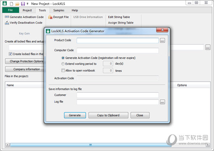Expand the quick access toolbar dropdown arrow
The height and width of the screenshot is (151, 214).
[x=28, y=3]
